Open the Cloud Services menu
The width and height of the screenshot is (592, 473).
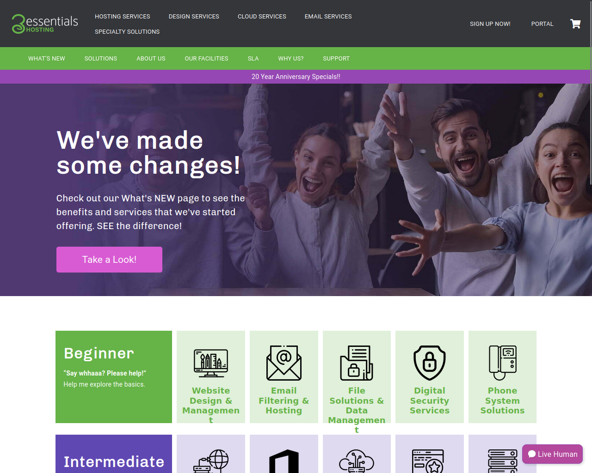click(262, 17)
